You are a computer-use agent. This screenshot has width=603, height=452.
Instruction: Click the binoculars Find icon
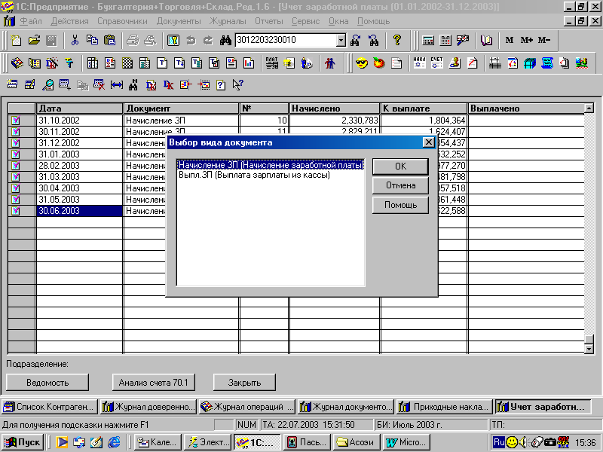225,40
